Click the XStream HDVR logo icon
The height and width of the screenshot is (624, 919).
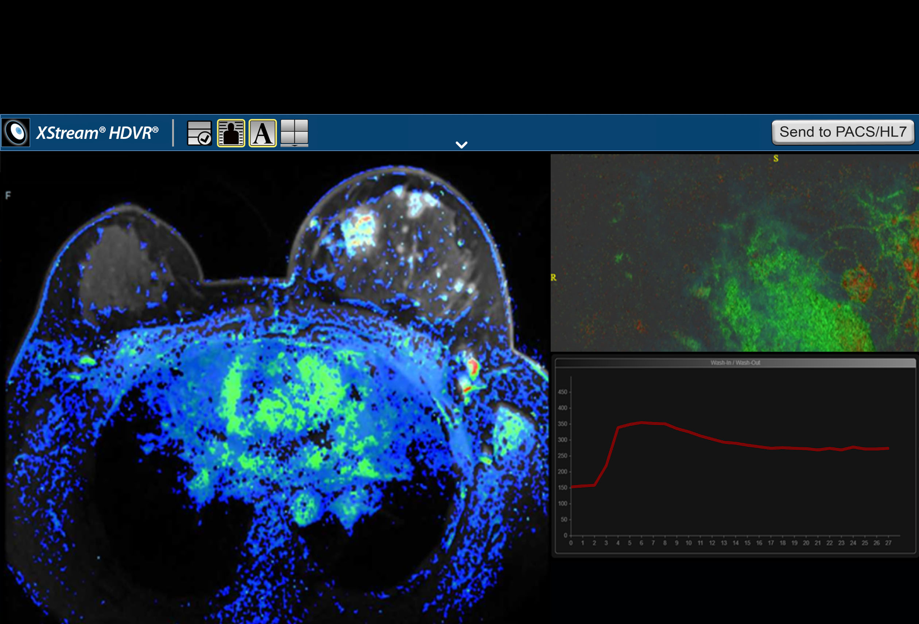[16, 132]
